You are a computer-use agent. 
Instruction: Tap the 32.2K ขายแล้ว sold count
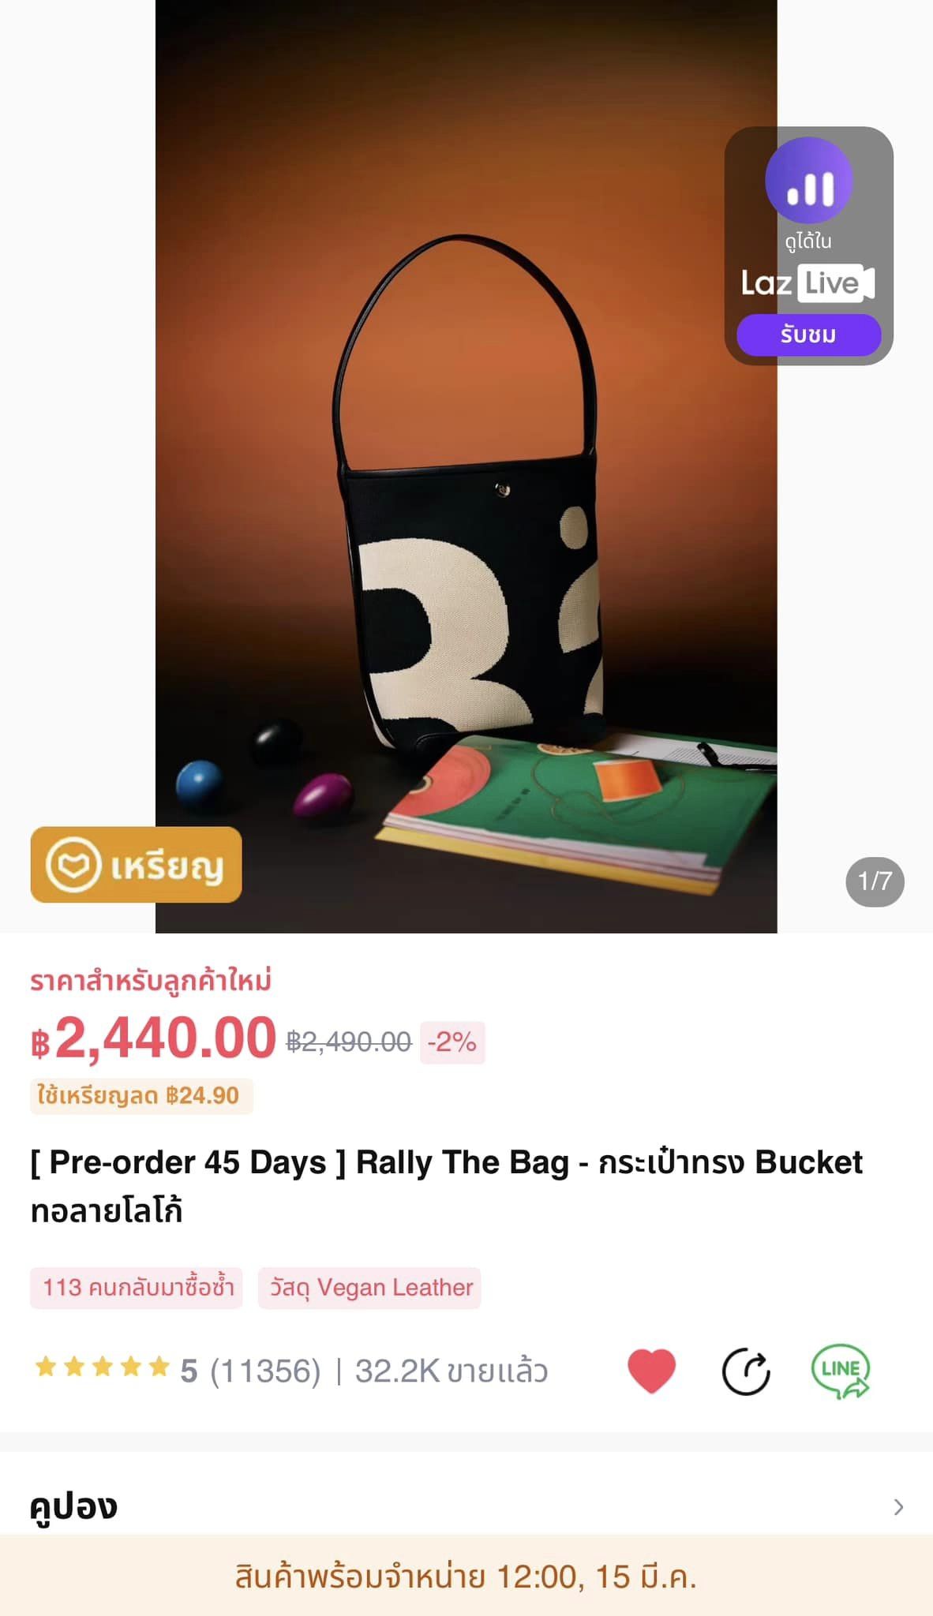(x=451, y=1371)
